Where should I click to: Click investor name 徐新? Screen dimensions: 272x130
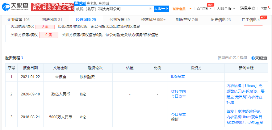(175, 119)
